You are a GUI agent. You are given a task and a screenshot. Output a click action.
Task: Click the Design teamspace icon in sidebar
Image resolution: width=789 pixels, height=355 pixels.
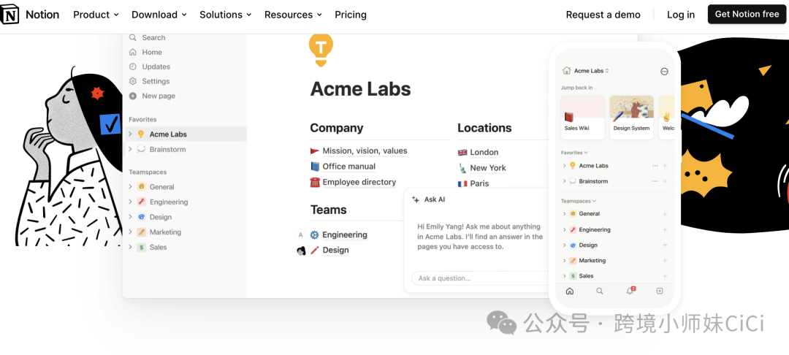tap(142, 217)
